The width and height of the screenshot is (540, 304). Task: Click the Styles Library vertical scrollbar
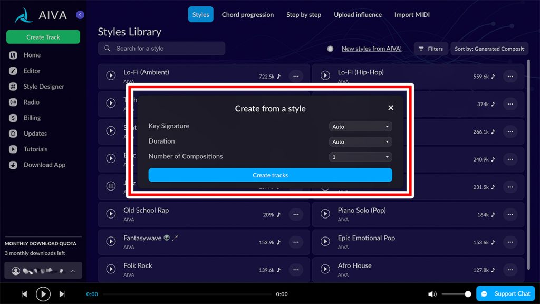point(528,165)
